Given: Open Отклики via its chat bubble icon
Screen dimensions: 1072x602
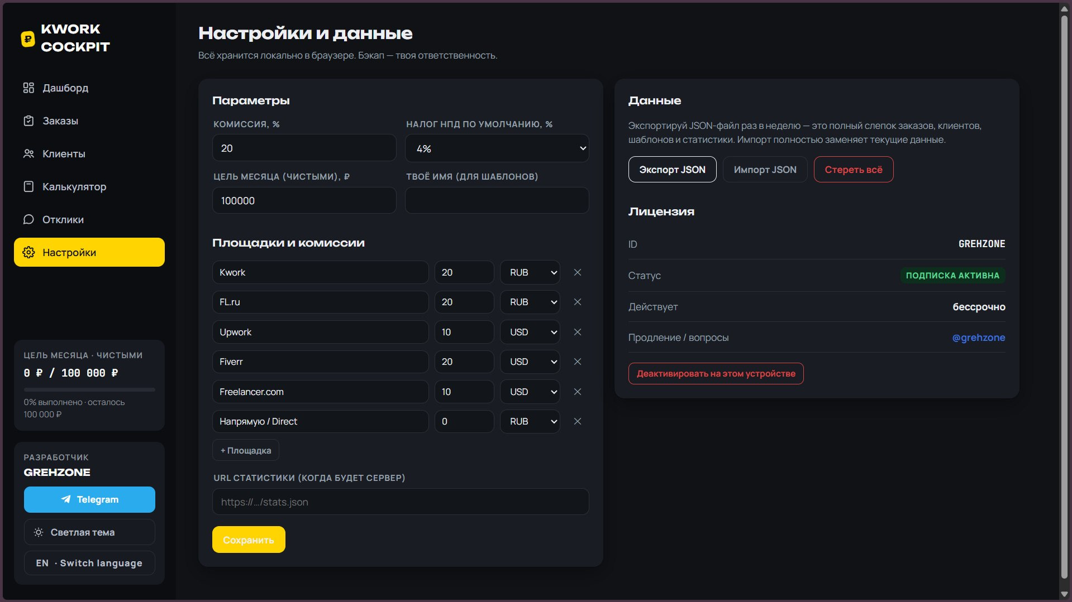Looking at the screenshot, I should (28, 219).
